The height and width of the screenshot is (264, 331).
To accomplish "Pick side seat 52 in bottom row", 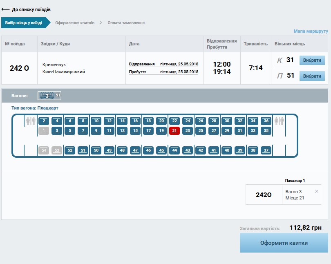I will point(70,150).
